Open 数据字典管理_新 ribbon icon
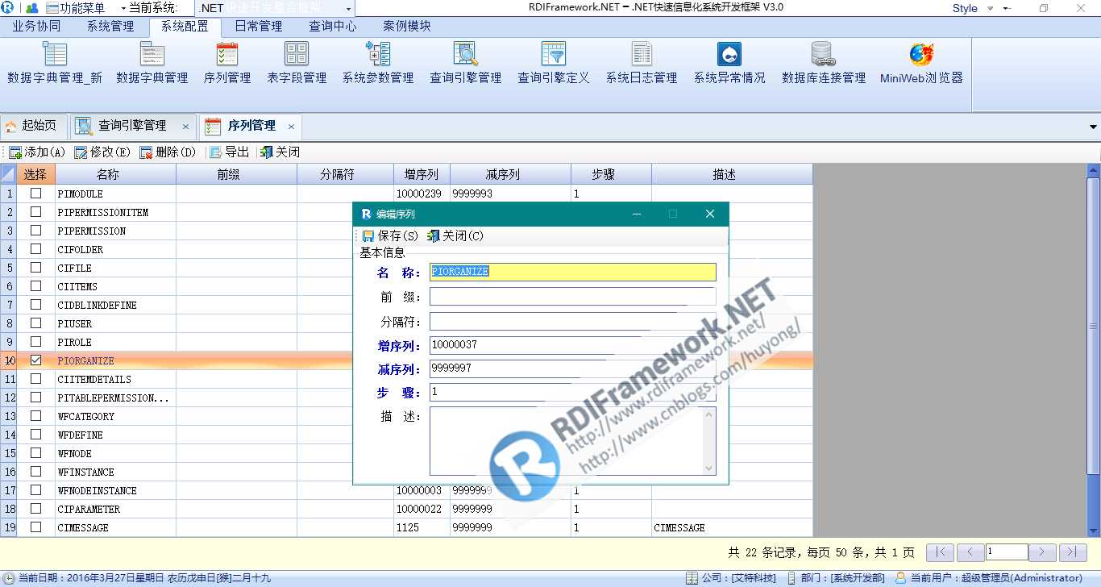This screenshot has height=587, width=1101. 55,63
